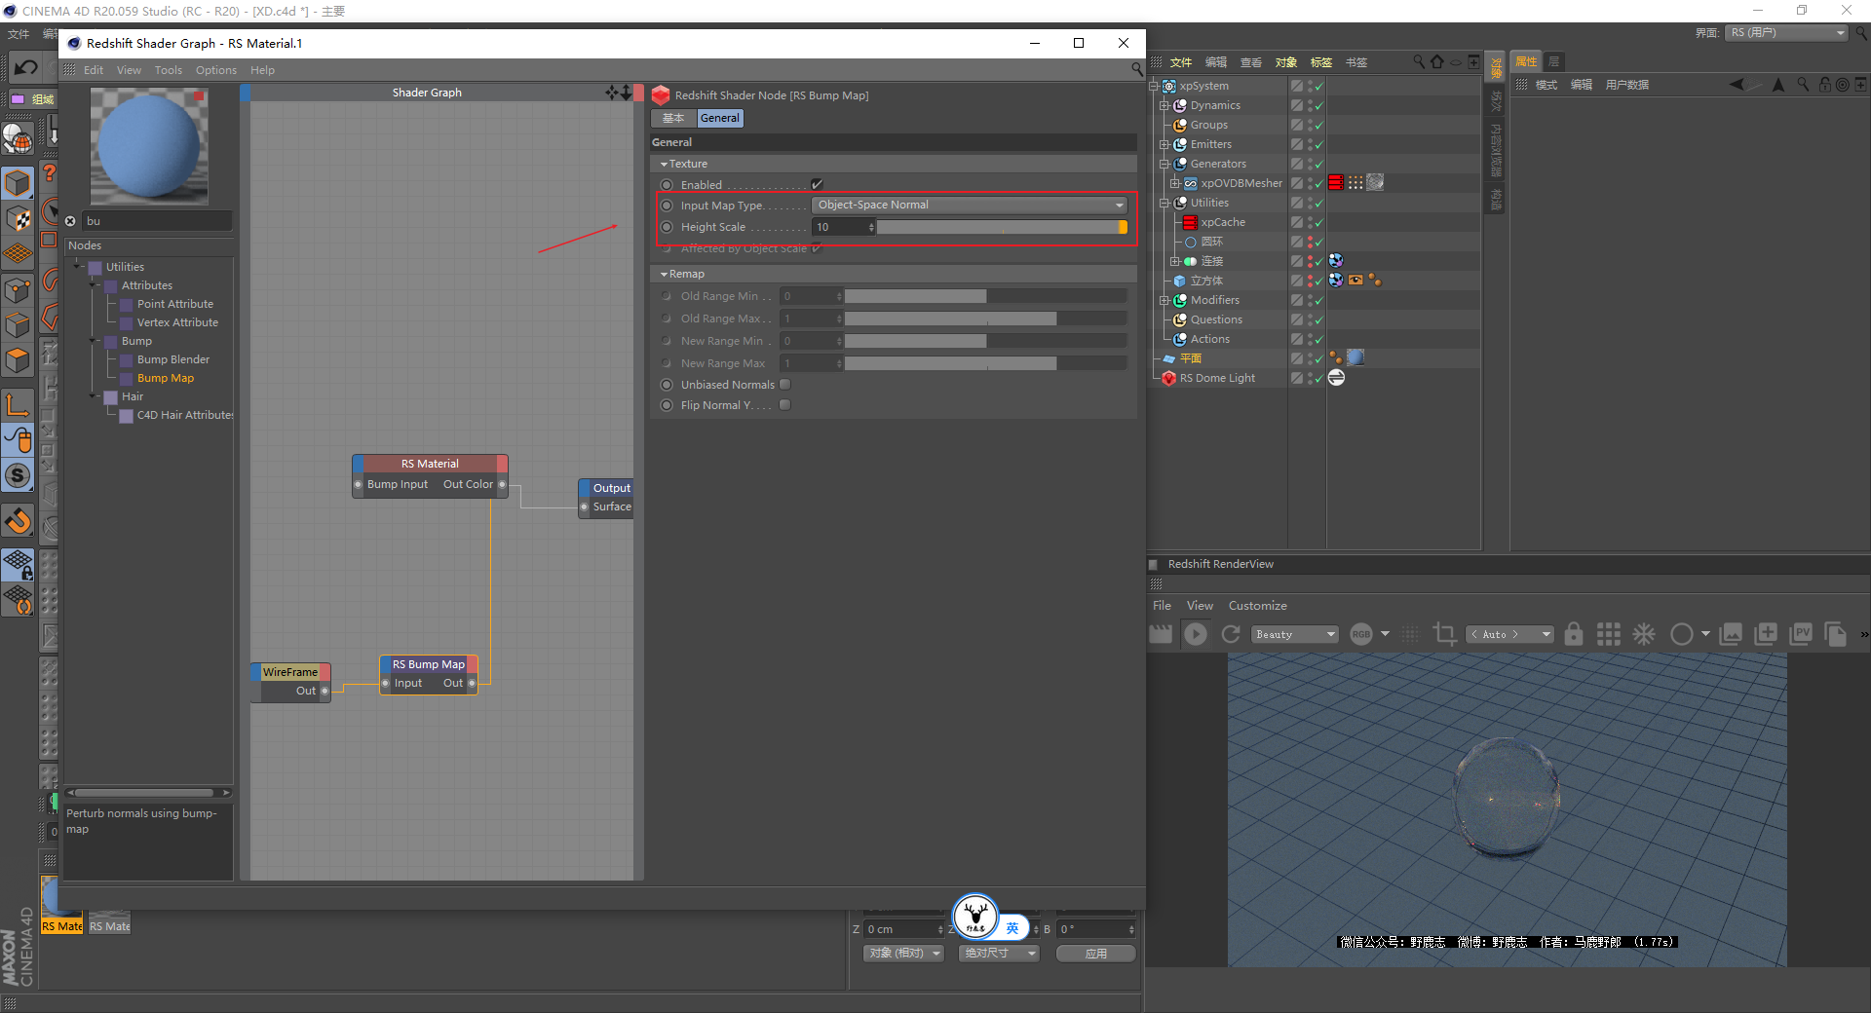
Task: Select the WireFrame node in the graph
Action: 290,672
